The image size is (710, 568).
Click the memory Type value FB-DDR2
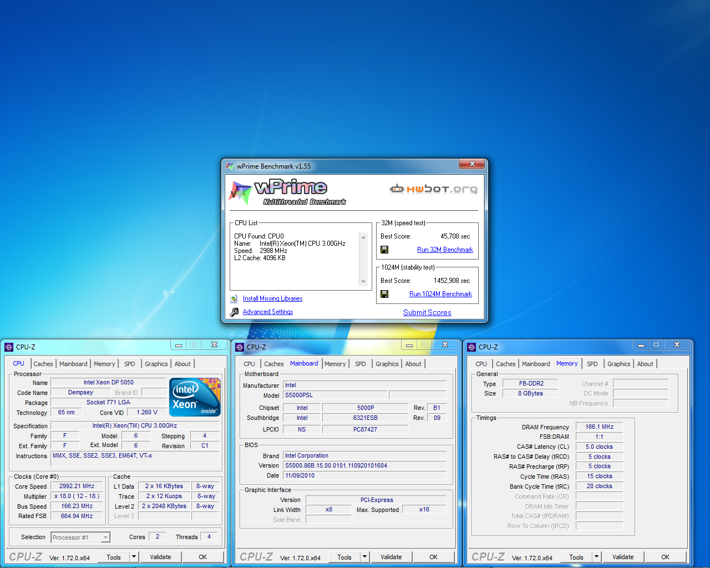(x=531, y=383)
